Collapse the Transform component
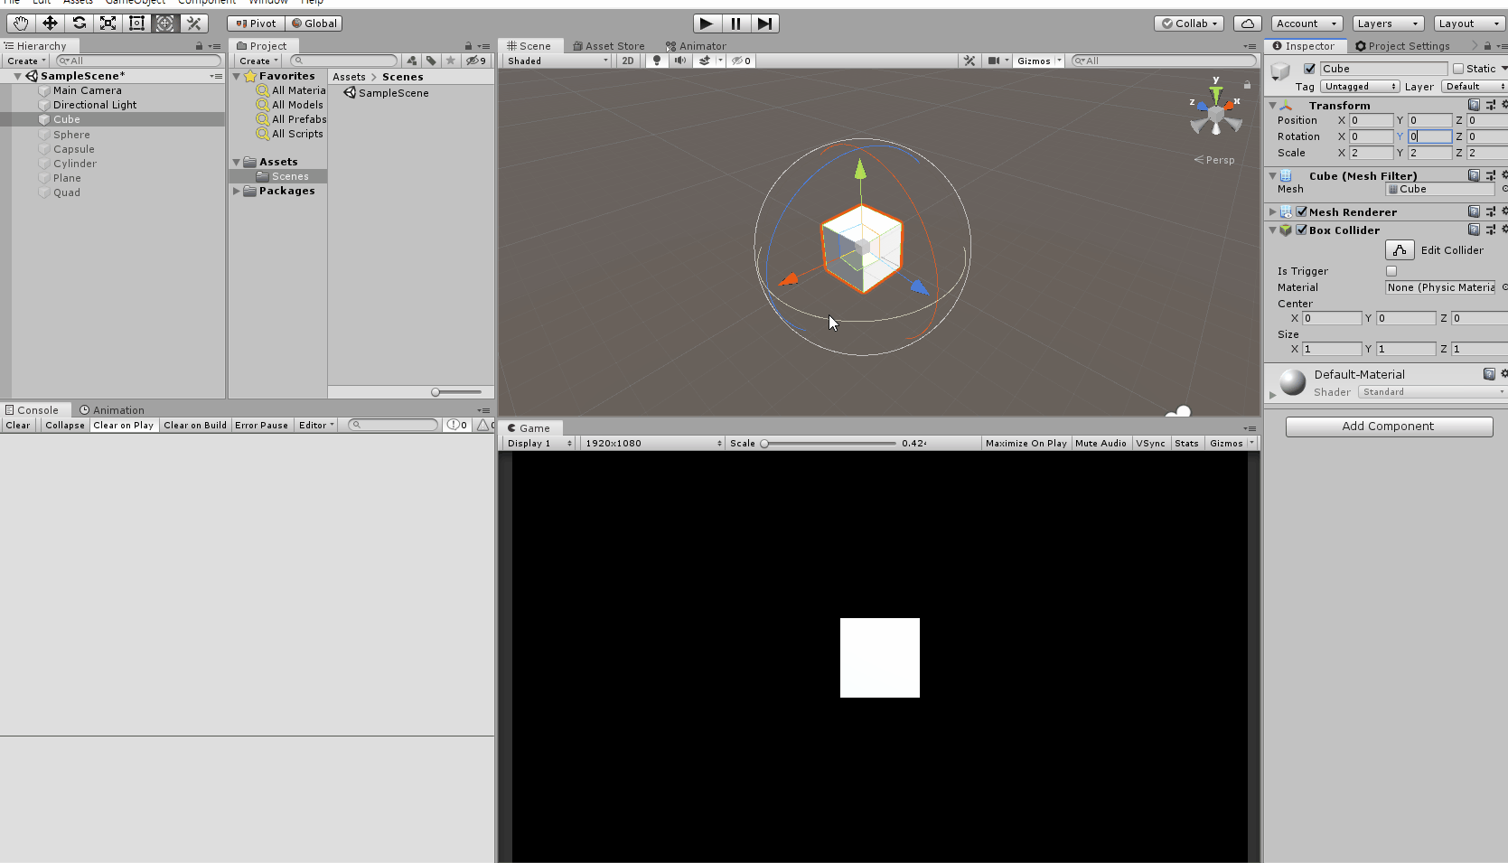 point(1272,105)
